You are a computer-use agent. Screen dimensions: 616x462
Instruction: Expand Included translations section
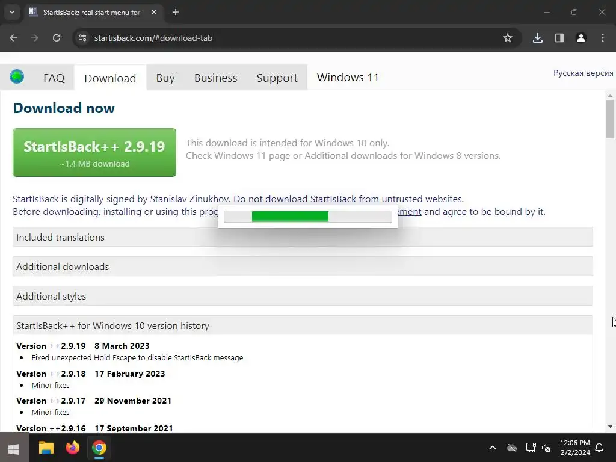[303, 237]
